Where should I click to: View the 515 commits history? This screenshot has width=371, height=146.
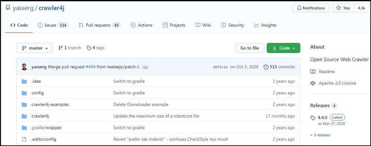click(x=279, y=67)
